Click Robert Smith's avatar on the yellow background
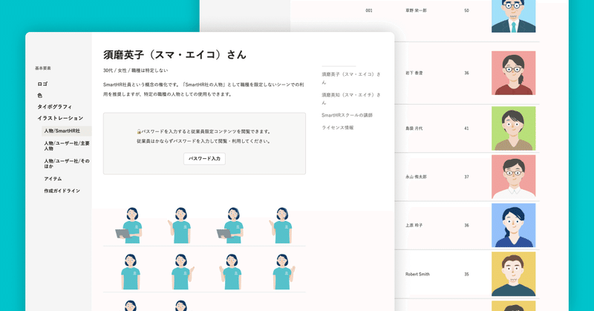The width and height of the screenshot is (594, 311). point(513,274)
